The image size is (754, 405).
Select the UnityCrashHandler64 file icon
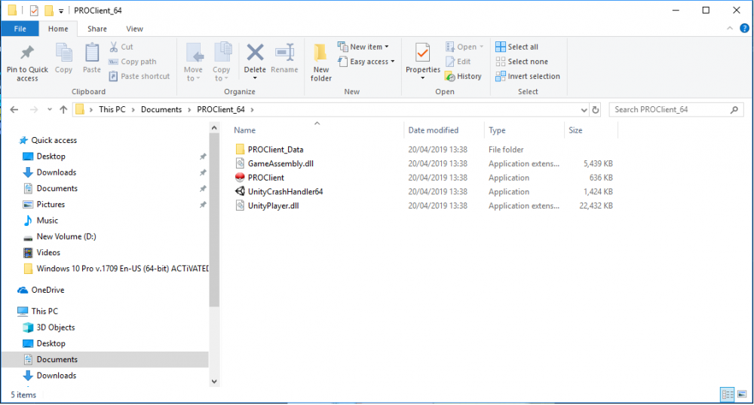click(x=241, y=192)
